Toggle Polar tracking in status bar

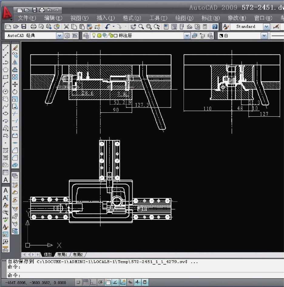(100, 282)
